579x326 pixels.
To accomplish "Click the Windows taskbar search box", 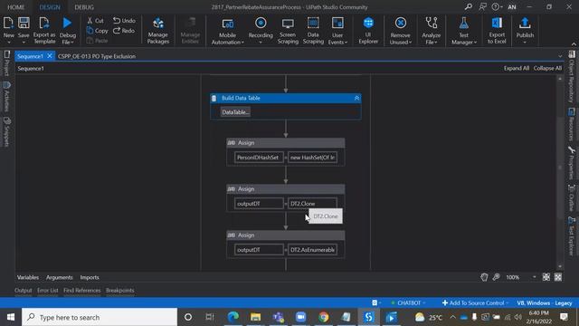I will coord(100,317).
